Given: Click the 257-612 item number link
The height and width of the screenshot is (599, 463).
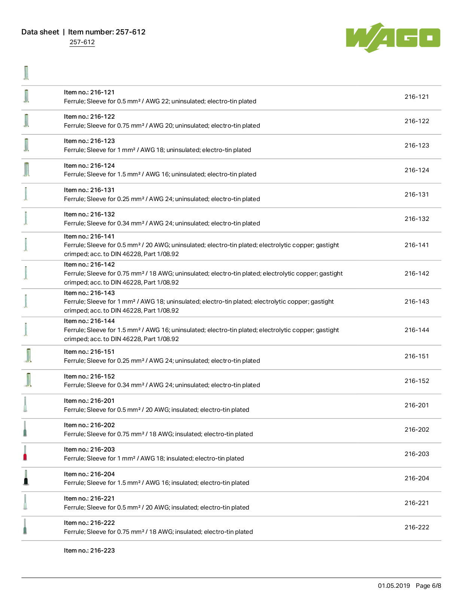Looking at the screenshot, I should pos(82,42).
